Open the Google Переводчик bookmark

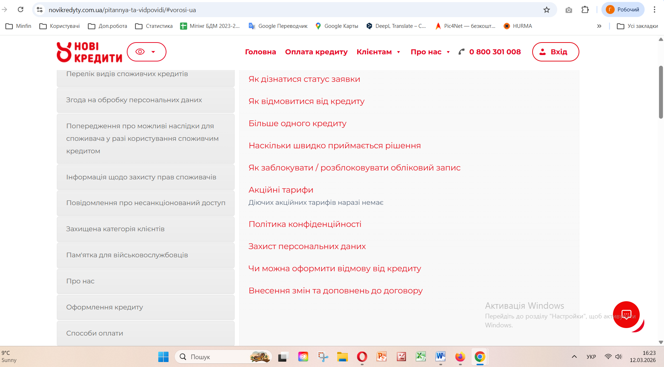point(278,26)
